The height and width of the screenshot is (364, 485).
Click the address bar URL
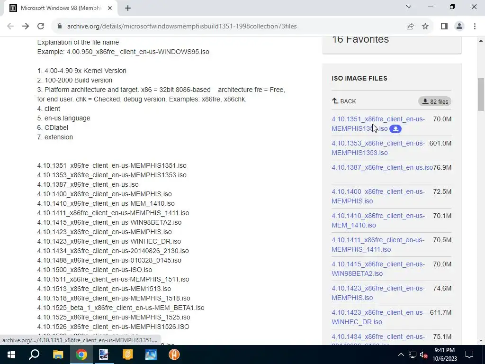(x=182, y=27)
